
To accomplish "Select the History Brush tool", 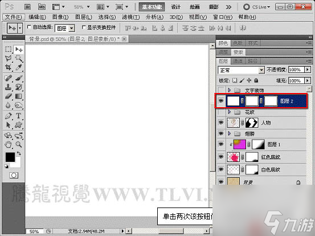I will 19,87.
